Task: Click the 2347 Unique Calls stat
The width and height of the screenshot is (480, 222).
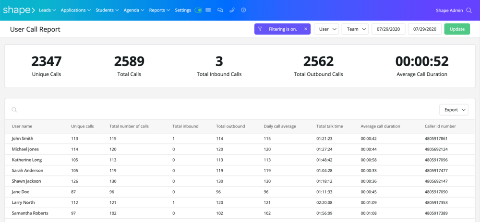Action: [x=47, y=66]
